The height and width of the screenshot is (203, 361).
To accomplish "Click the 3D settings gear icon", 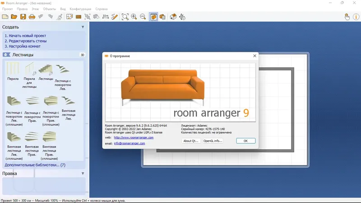I will 182,17.
